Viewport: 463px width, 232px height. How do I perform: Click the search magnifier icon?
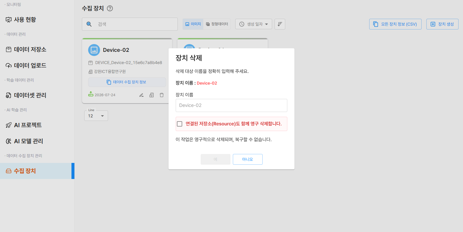point(89,24)
